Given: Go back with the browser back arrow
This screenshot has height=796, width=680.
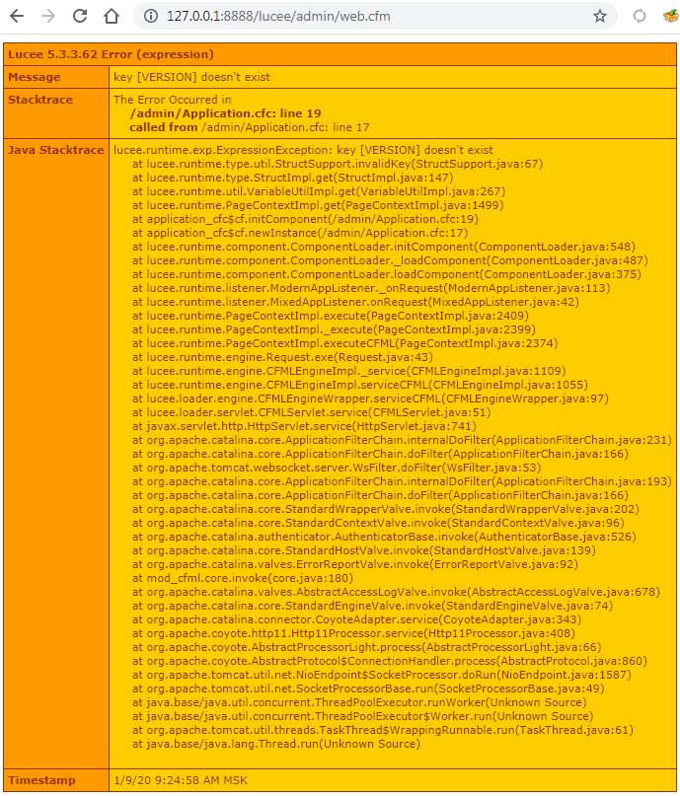Looking at the screenshot, I should pyautogui.click(x=17, y=16).
